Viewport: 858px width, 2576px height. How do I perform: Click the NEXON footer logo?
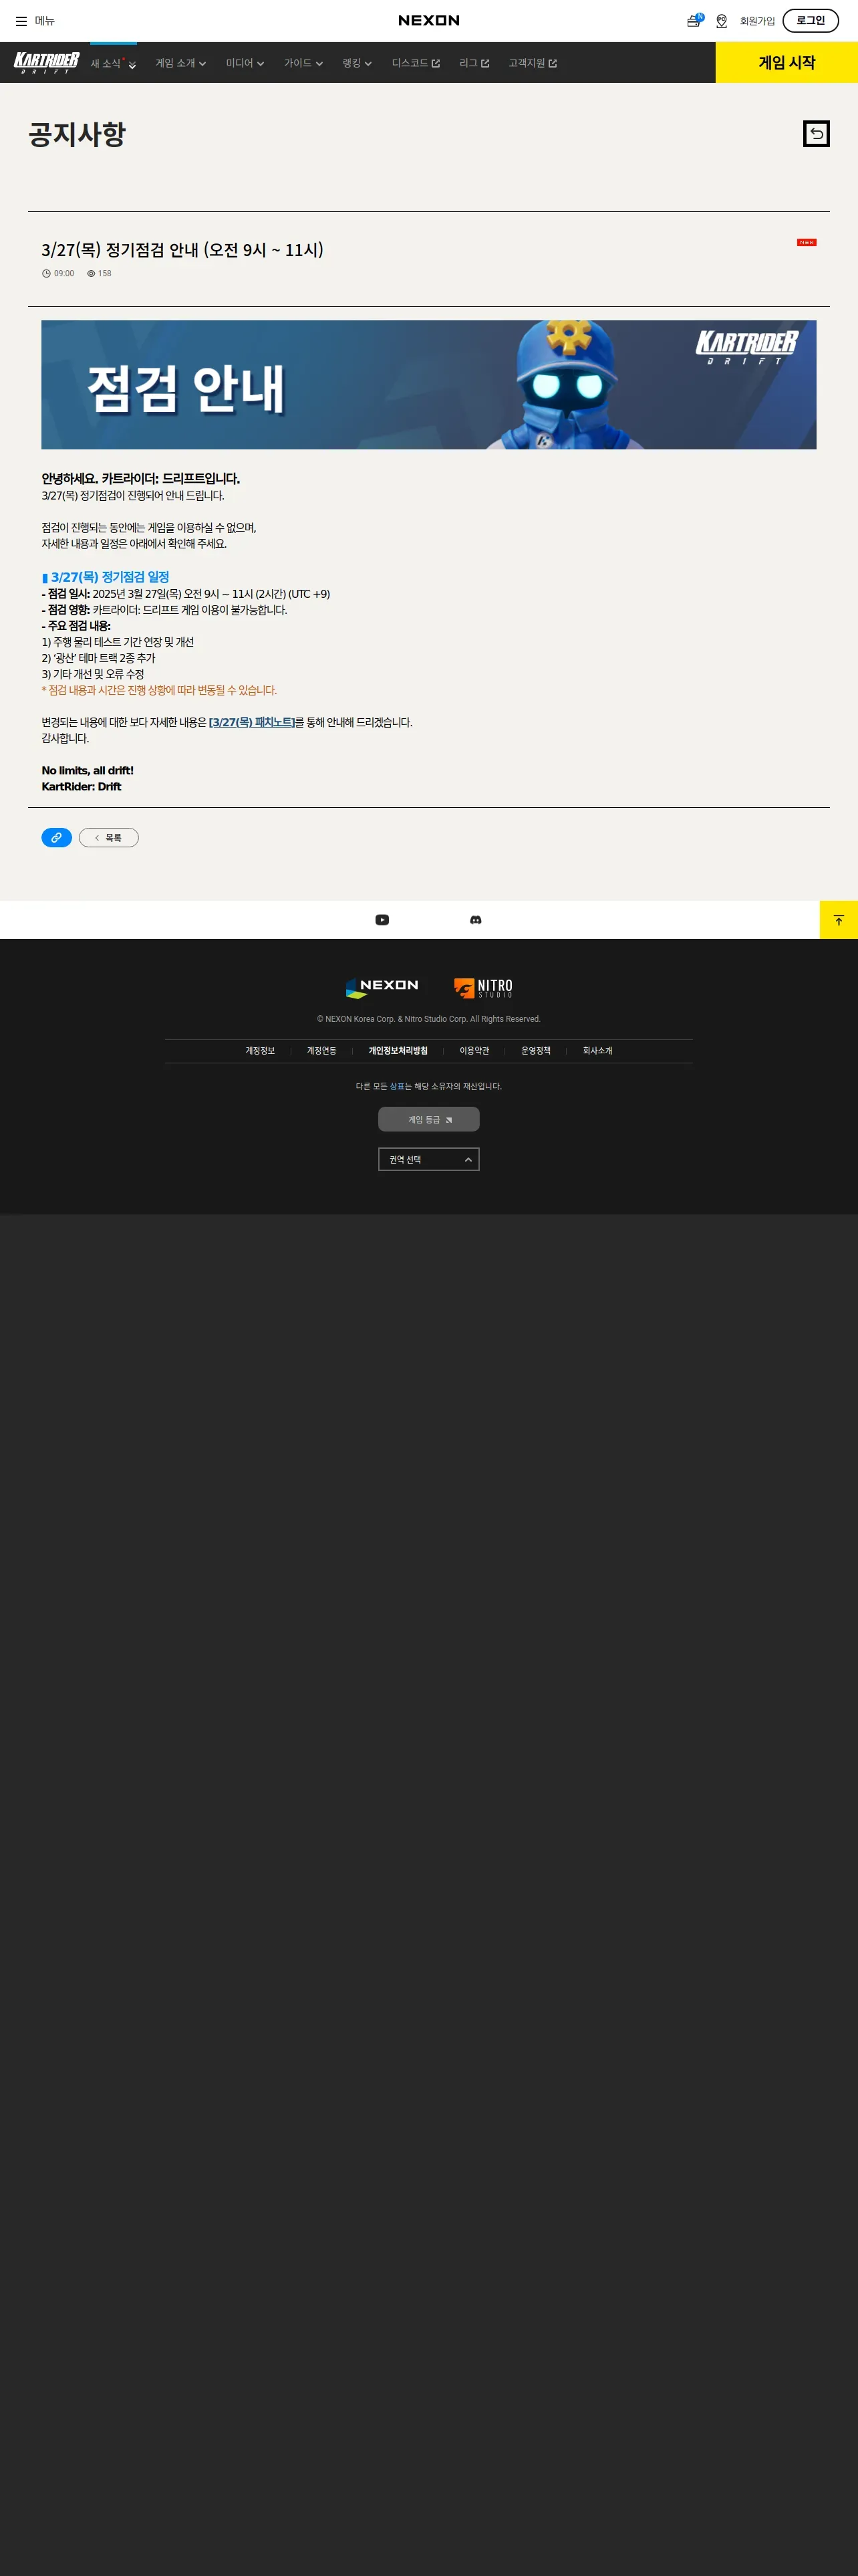(x=382, y=987)
